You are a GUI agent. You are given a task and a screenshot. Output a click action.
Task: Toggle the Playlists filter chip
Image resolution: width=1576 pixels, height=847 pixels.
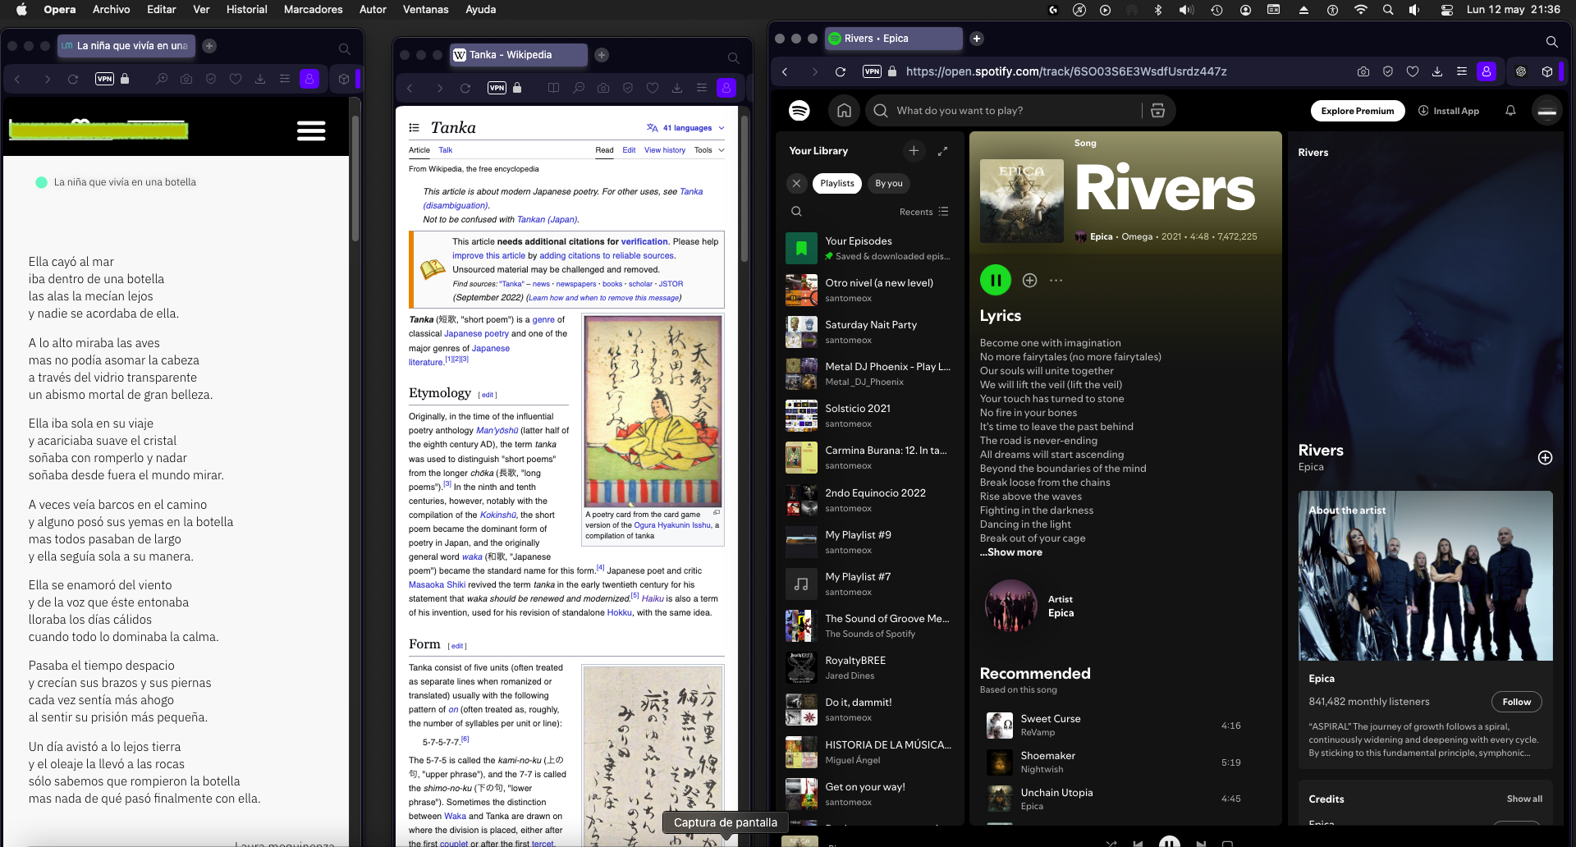point(836,183)
